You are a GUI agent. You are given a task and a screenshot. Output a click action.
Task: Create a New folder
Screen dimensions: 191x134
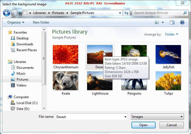pyautogui.click(x=41, y=22)
